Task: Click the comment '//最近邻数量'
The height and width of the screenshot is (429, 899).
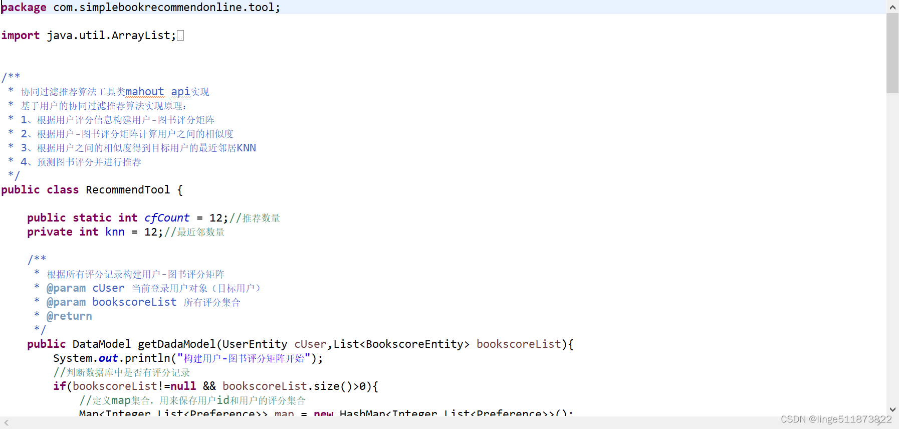Action: (194, 232)
